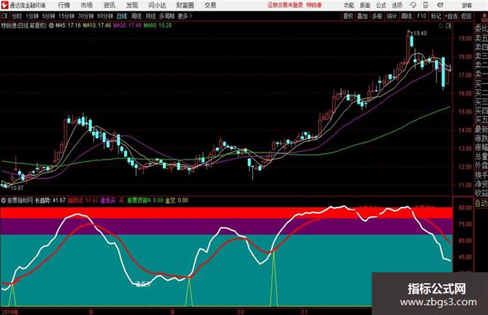Toggle the left panel icon beside 分时
Image resolution: width=488 pixels, height=315 pixels.
4,16
